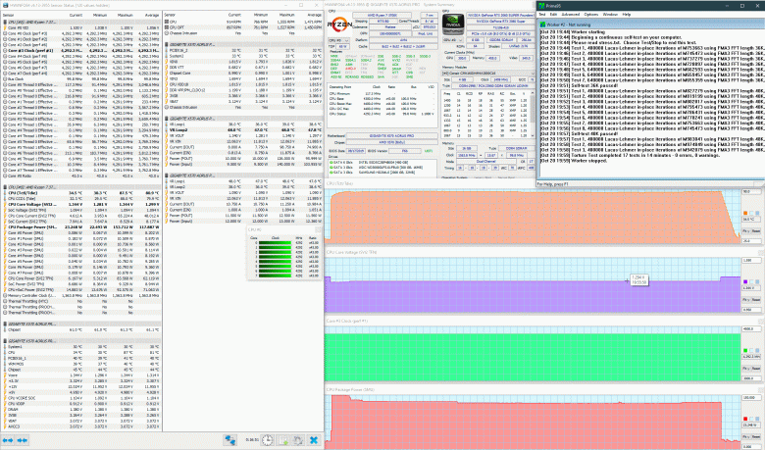Click purple color swatch on CPU Core Voltage graph
Image resolution: width=765 pixels, height=450 pixels.
pyautogui.click(x=745, y=281)
